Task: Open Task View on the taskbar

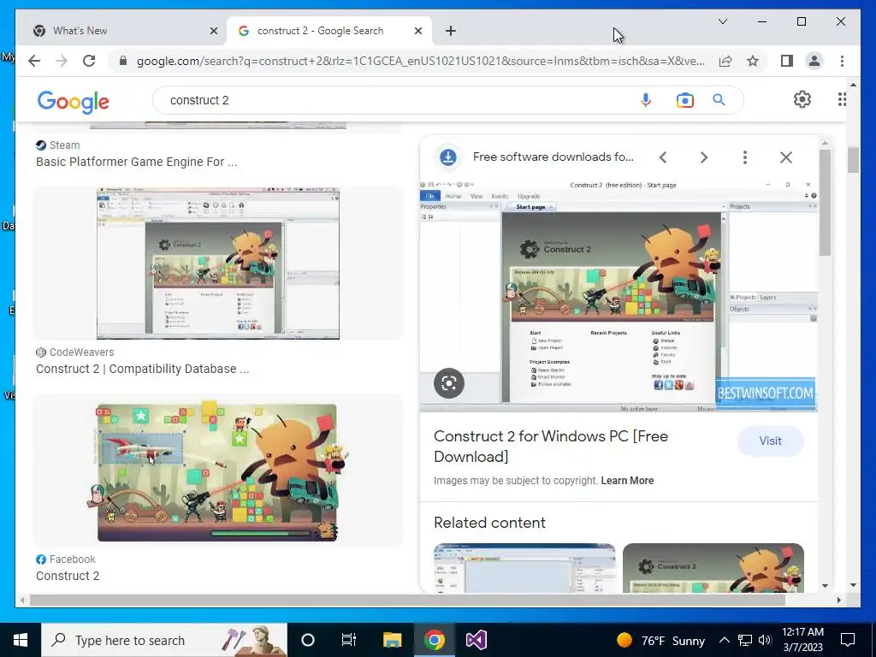Action: pos(349,640)
